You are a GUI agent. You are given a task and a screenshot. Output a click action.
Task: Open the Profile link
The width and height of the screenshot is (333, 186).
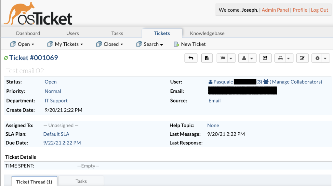300,10
